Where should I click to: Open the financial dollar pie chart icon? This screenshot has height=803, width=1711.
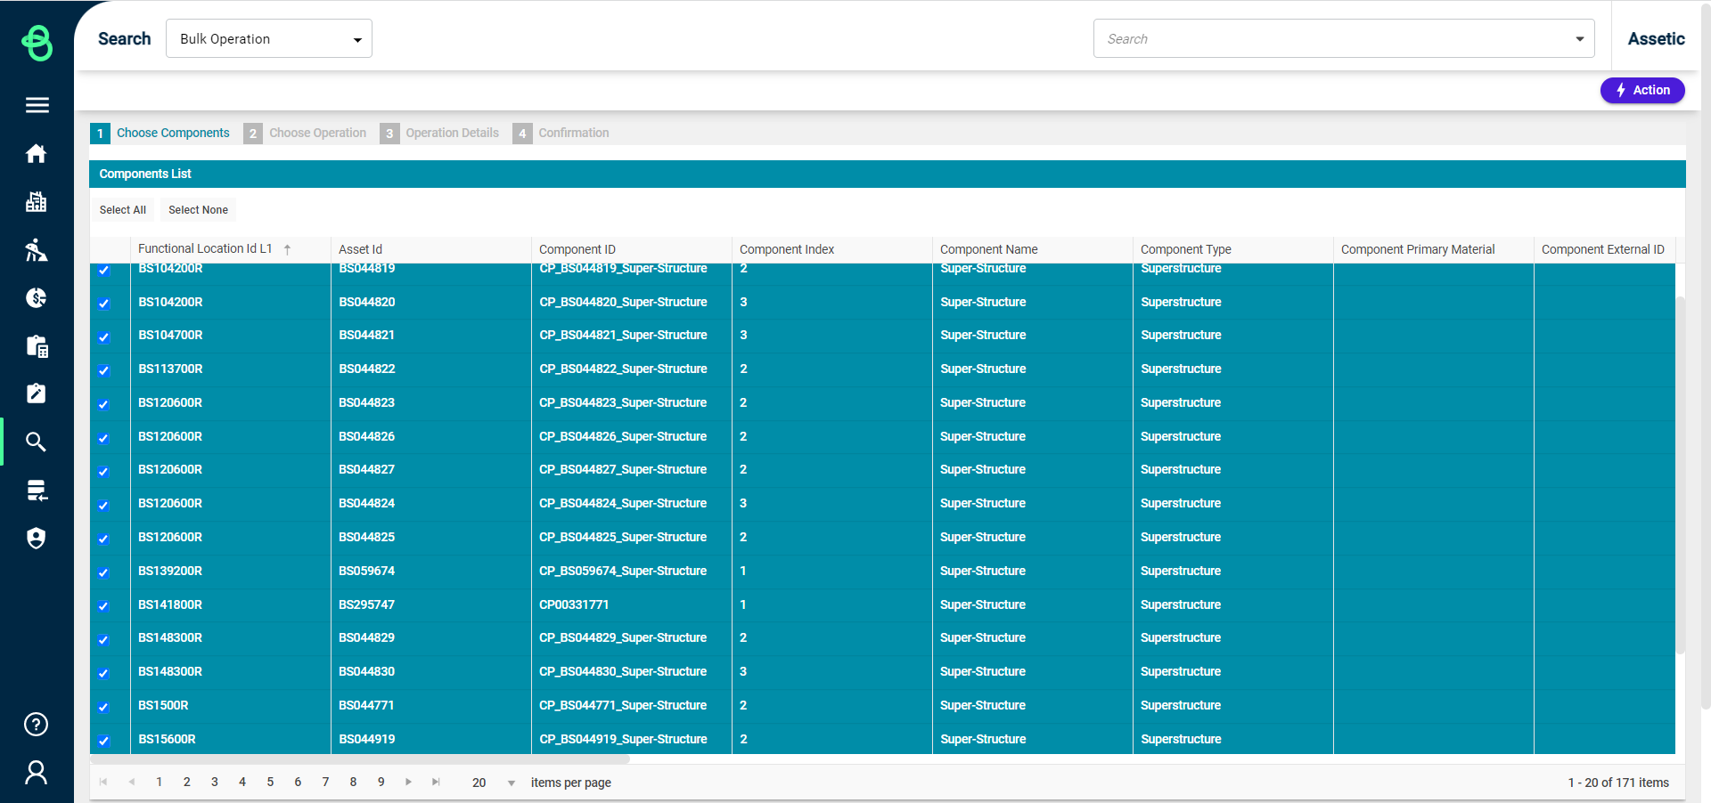pyautogui.click(x=37, y=297)
